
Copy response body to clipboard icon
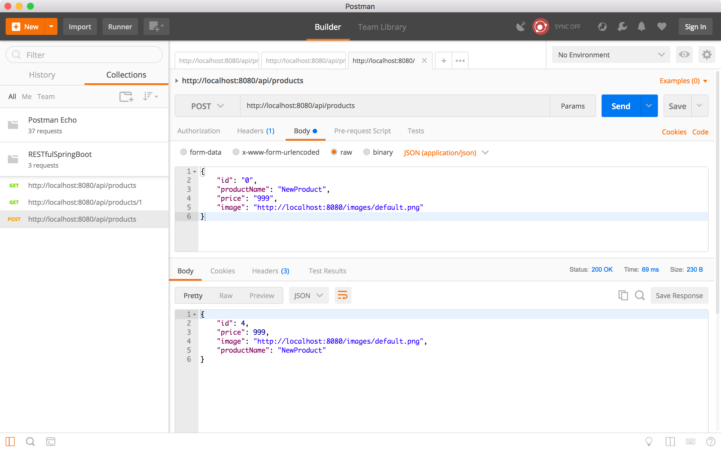pos(623,295)
